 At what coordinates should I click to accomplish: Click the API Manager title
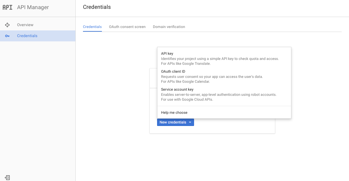(x=33, y=7)
